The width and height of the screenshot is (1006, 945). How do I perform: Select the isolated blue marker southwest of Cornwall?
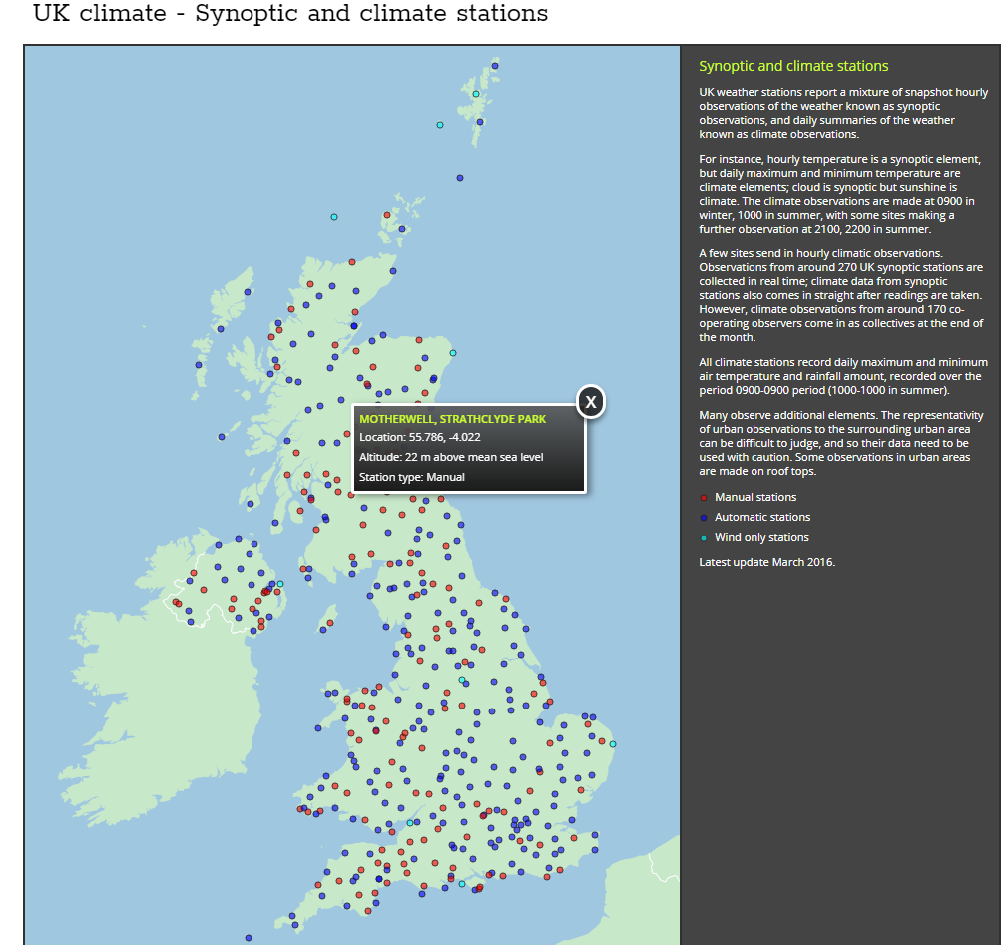[248, 937]
